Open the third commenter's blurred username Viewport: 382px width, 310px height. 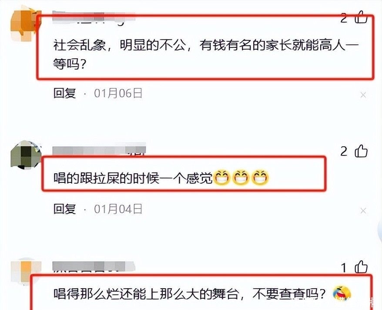(94, 267)
